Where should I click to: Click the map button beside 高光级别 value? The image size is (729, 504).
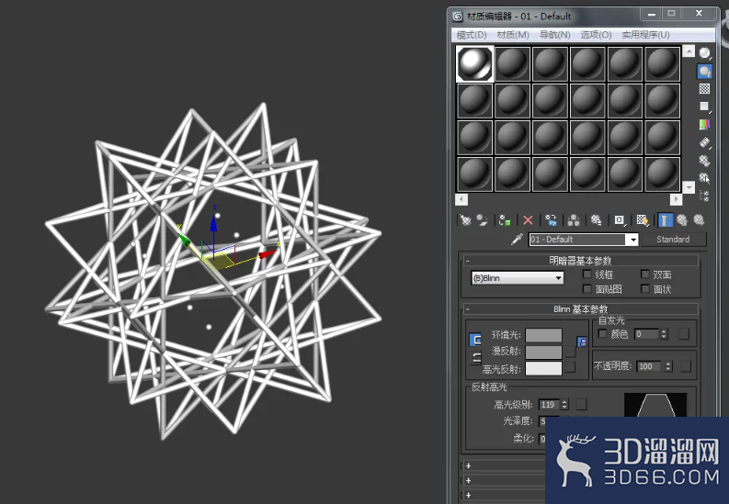pos(581,404)
